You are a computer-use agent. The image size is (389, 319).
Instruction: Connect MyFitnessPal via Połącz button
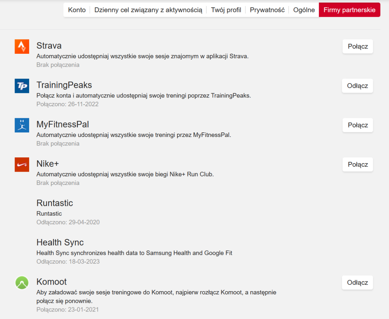tap(358, 125)
